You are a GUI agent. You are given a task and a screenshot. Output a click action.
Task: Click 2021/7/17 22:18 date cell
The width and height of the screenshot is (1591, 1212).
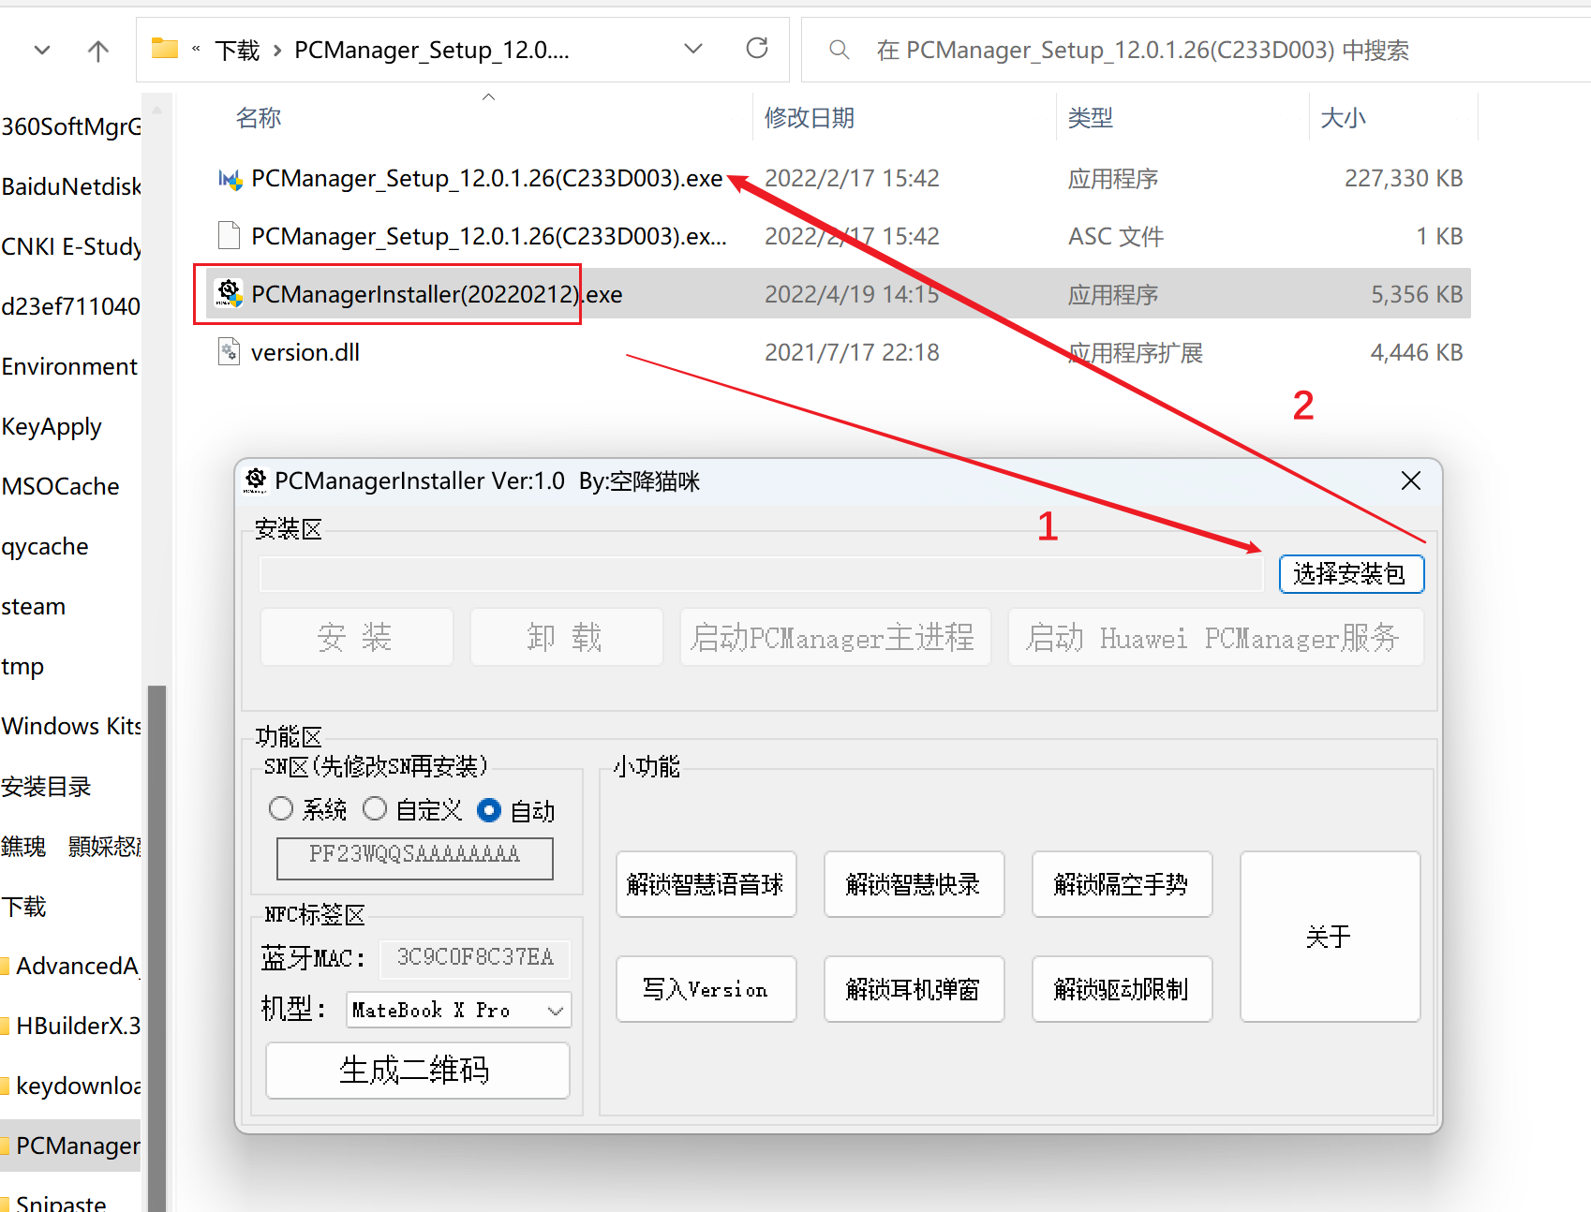coord(852,352)
